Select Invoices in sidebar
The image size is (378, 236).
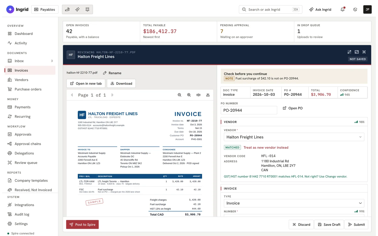point(30,70)
